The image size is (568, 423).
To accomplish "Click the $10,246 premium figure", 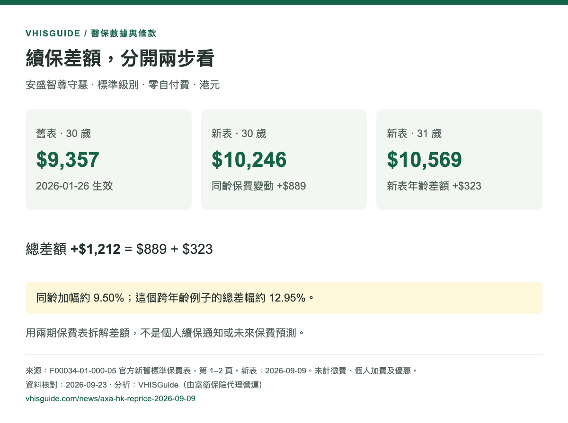I will [x=249, y=159].
